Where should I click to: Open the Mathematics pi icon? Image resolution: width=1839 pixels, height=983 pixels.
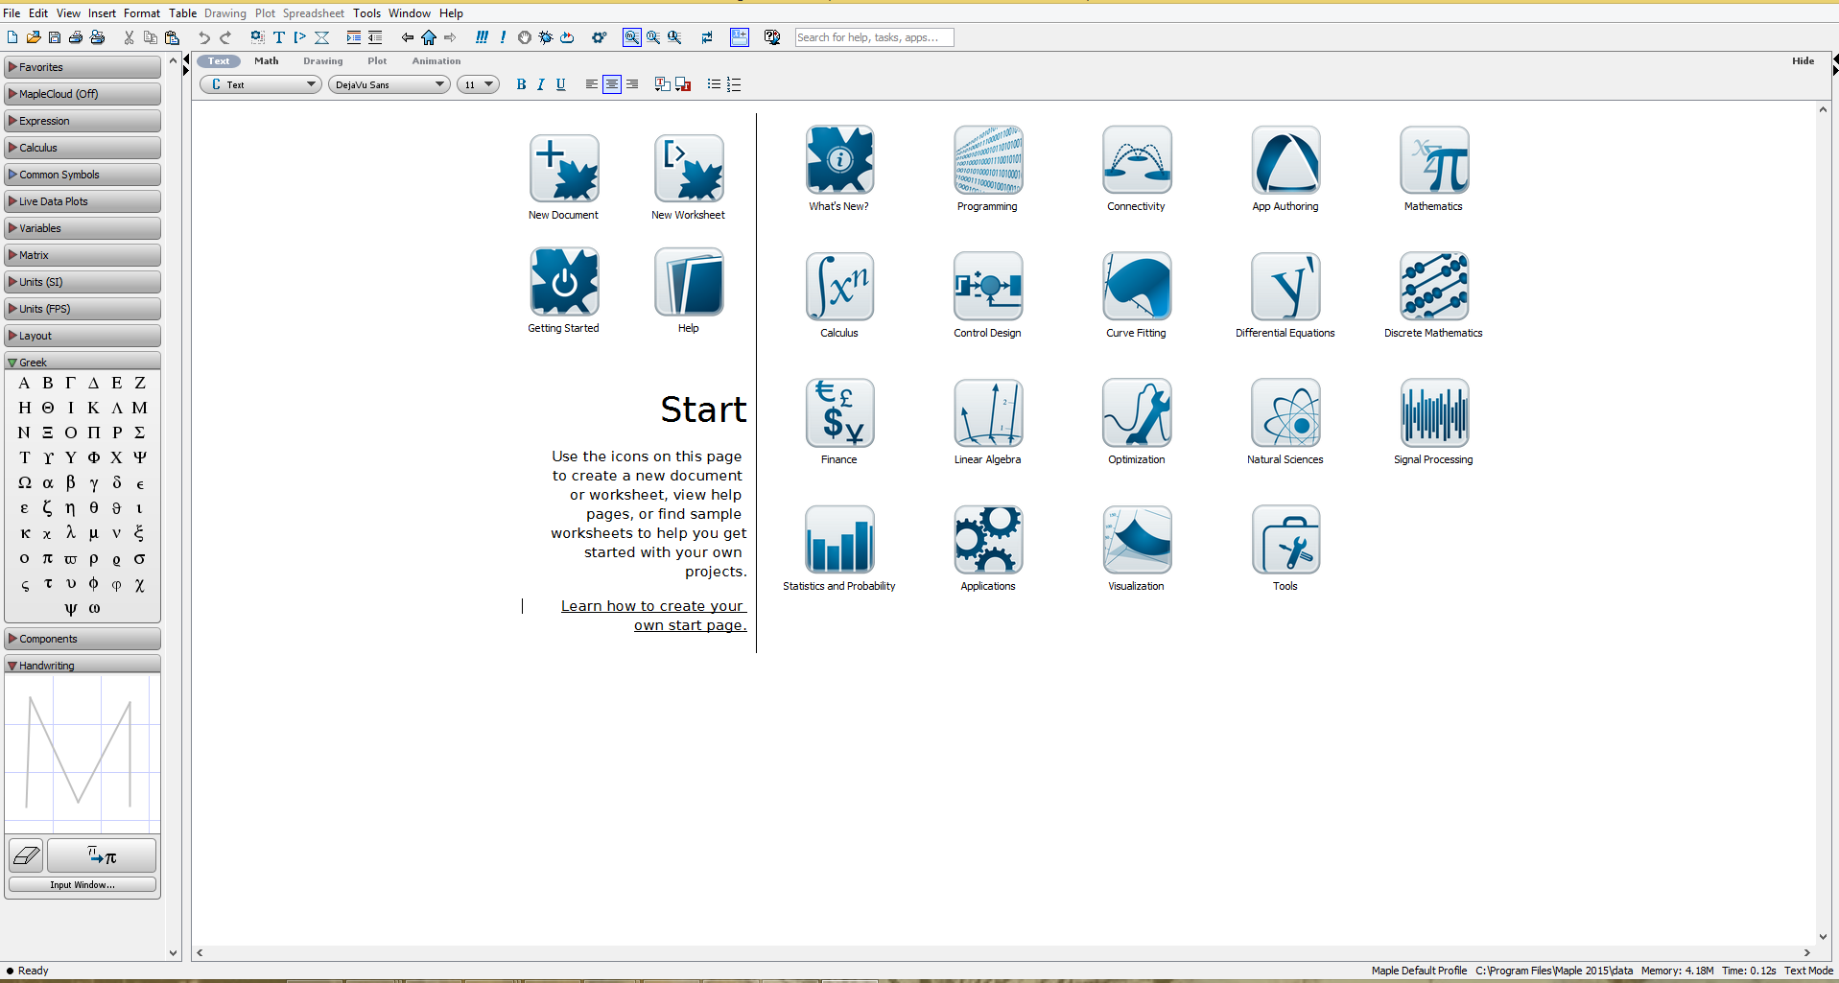[1434, 160]
